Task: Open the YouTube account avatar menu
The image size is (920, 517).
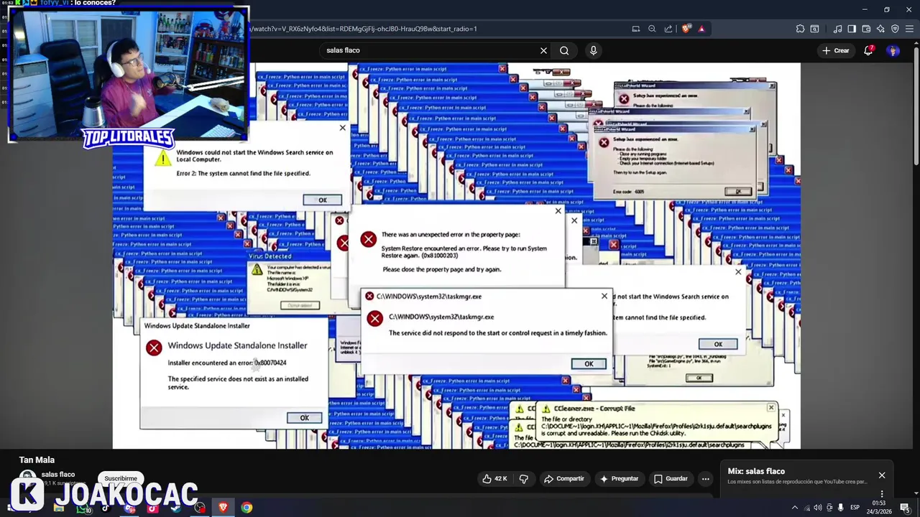Action: pos(893,50)
